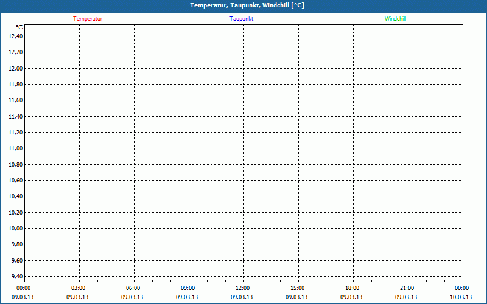Click the 10,80 y-axis value
This screenshot has height=304, width=487.
16,165
